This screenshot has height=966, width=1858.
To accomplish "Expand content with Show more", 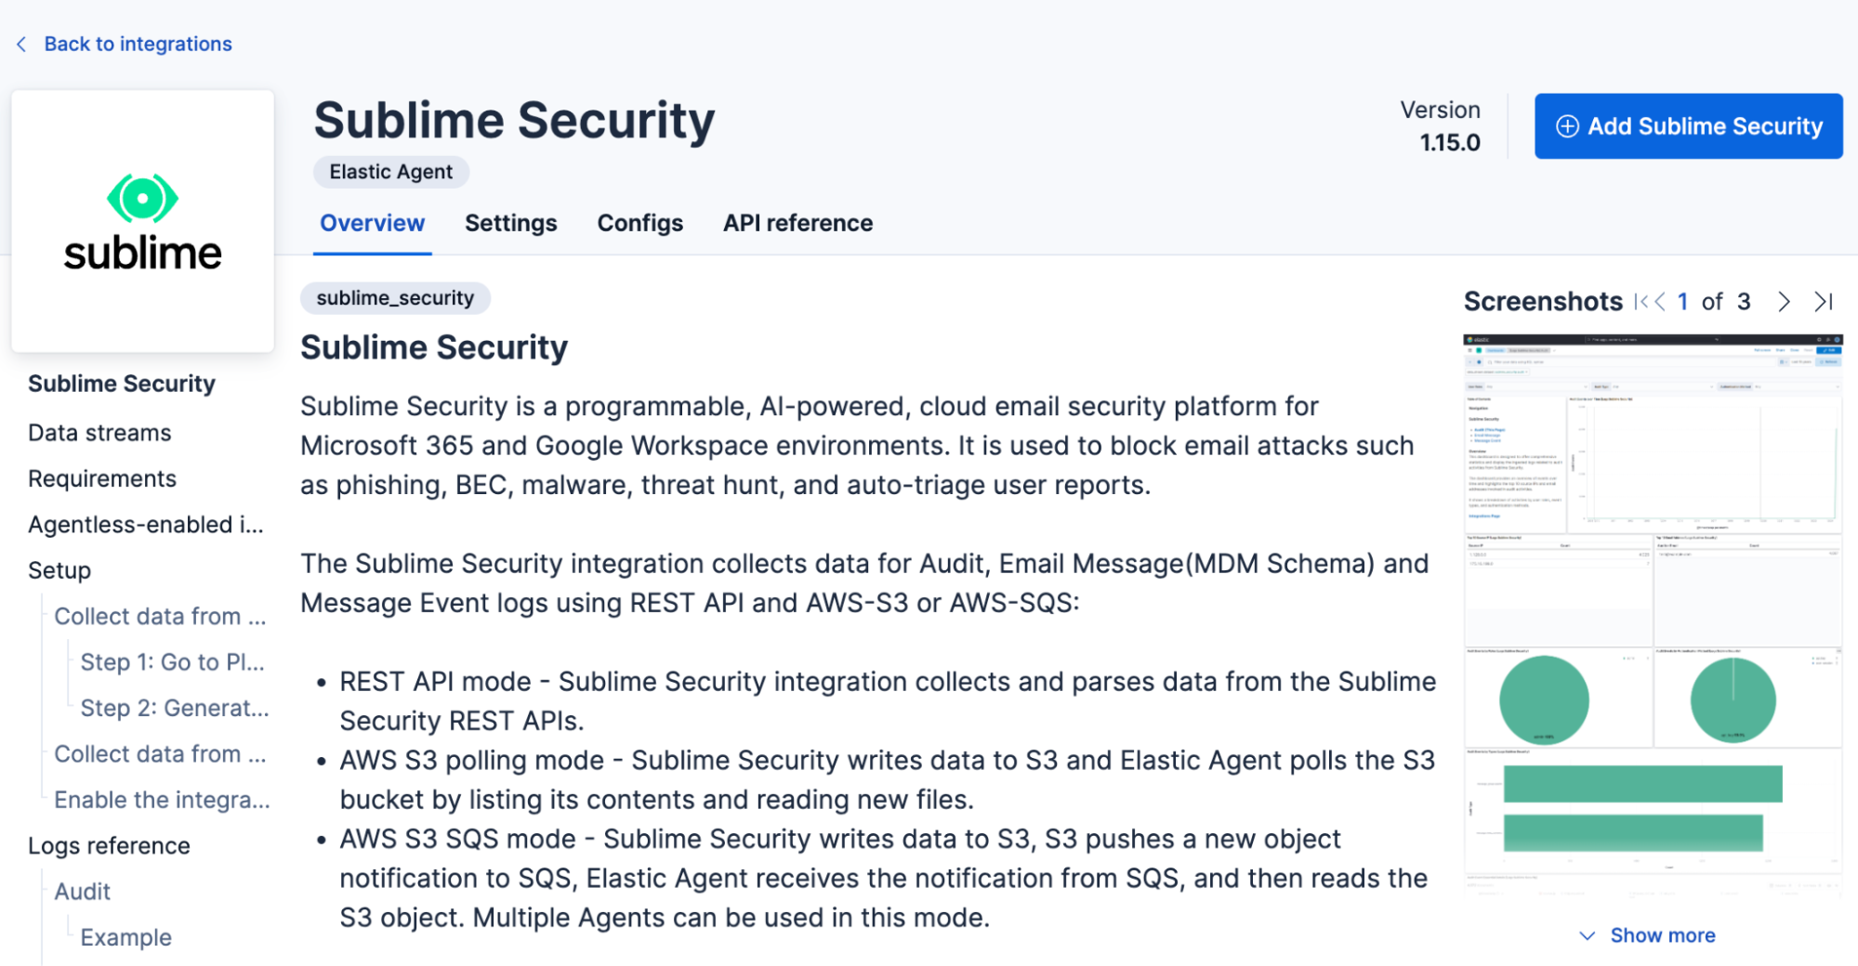I will pyautogui.click(x=1648, y=935).
